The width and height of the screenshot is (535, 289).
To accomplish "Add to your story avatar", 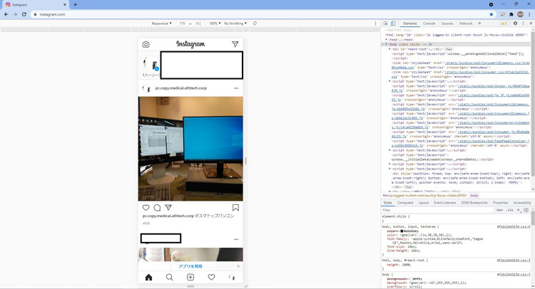I will (151, 63).
